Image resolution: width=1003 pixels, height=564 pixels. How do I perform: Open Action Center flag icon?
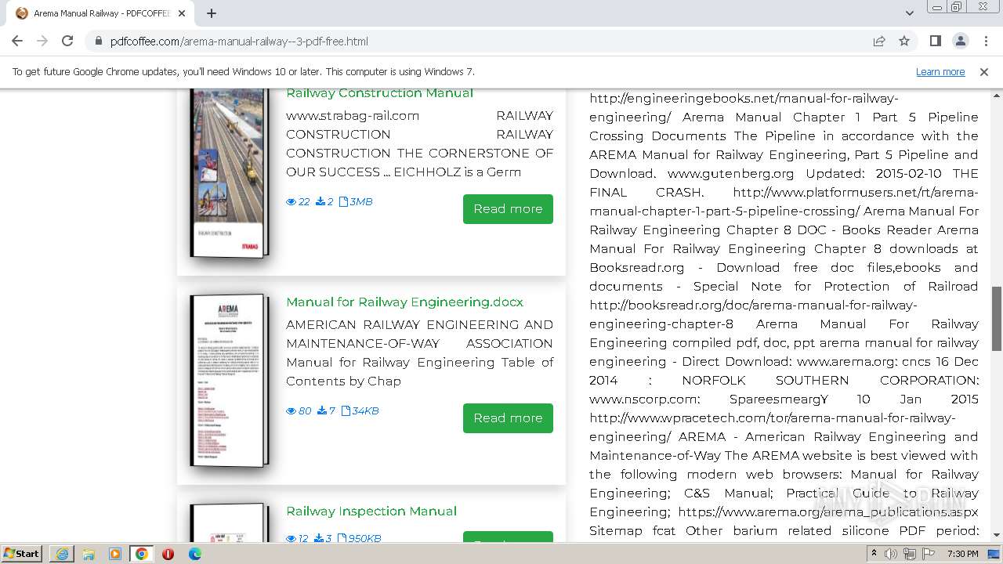[x=927, y=554]
